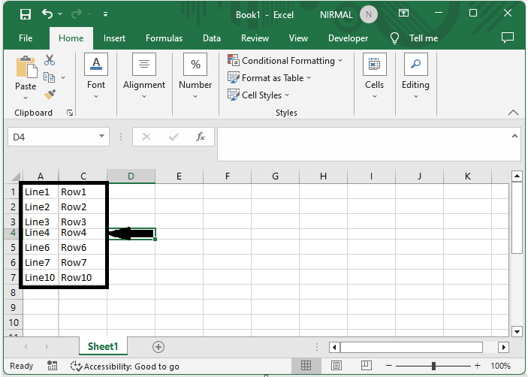Viewport: 528px width, 377px height.
Task: Click cell containing Line10
Action: pyautogui.click(x=41, y=277)
